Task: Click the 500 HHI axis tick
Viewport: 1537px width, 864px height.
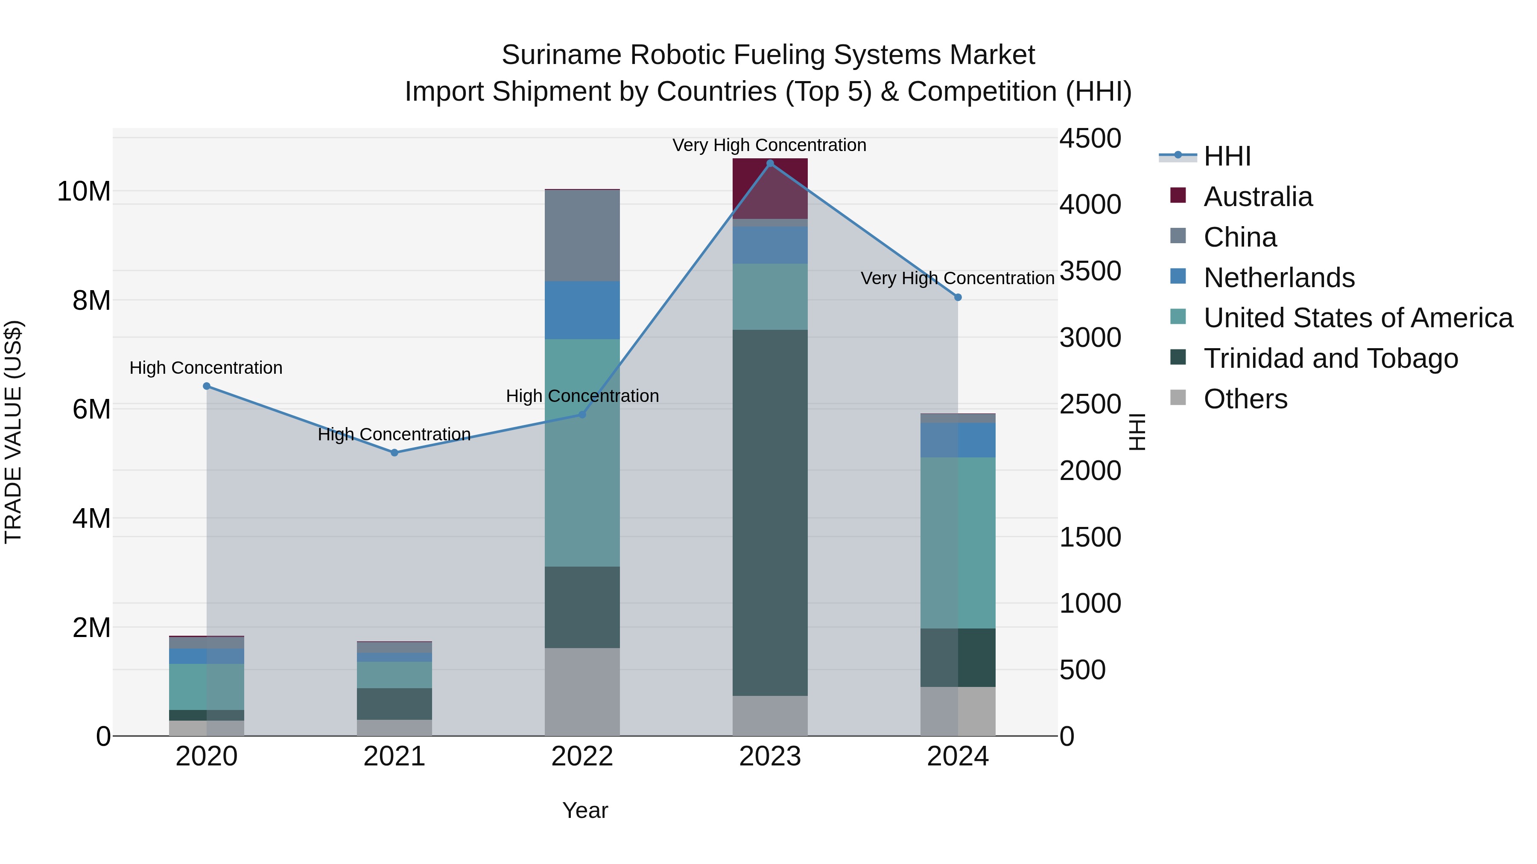Action: tap(1082, 670)
